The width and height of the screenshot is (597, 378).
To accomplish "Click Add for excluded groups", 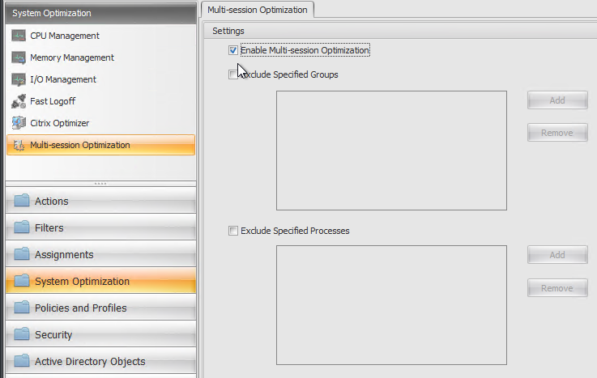I will 557,100.
